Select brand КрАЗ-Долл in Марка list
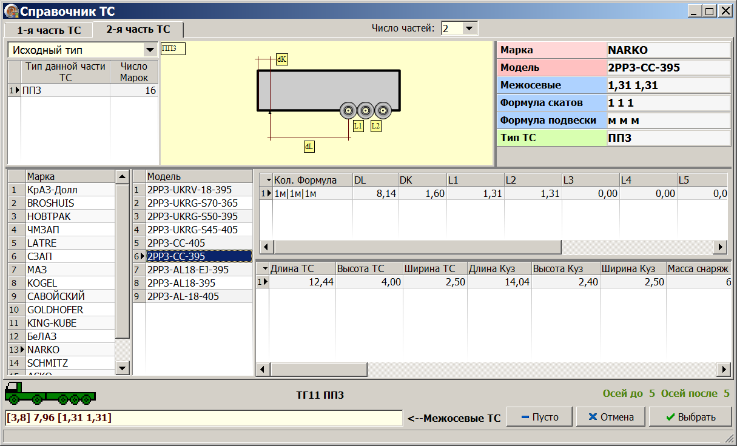 pos(70,190)
